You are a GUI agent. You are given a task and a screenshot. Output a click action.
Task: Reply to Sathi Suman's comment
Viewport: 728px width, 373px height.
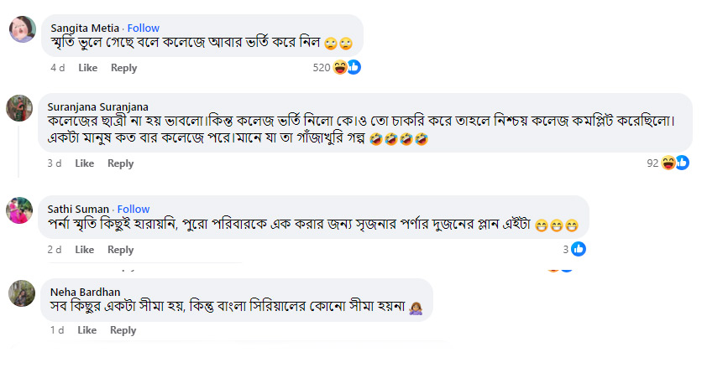pyautogui.click(x=120, y=249)
